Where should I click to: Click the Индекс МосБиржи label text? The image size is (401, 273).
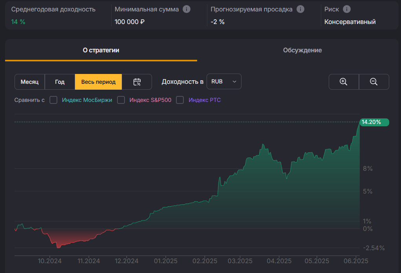[x=87, y=100]
